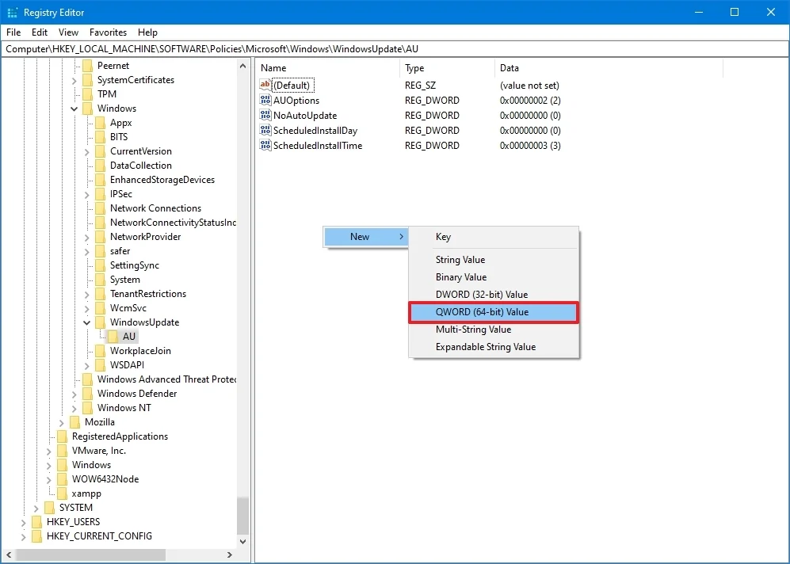Open the Favorites menu
The height and width of the screenshot is (564, 790).
pyautogui.click(x=108, y=32)
